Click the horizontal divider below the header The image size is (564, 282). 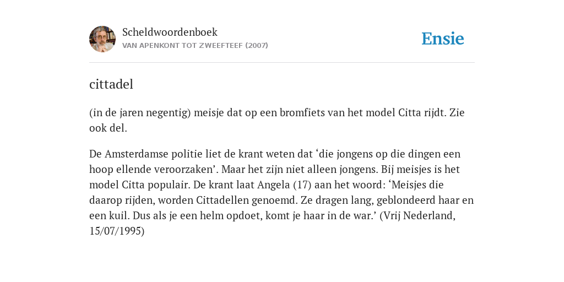coord(282,63)
